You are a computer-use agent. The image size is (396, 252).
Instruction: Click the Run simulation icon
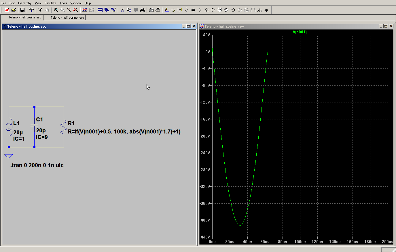[x=40, y=10]
